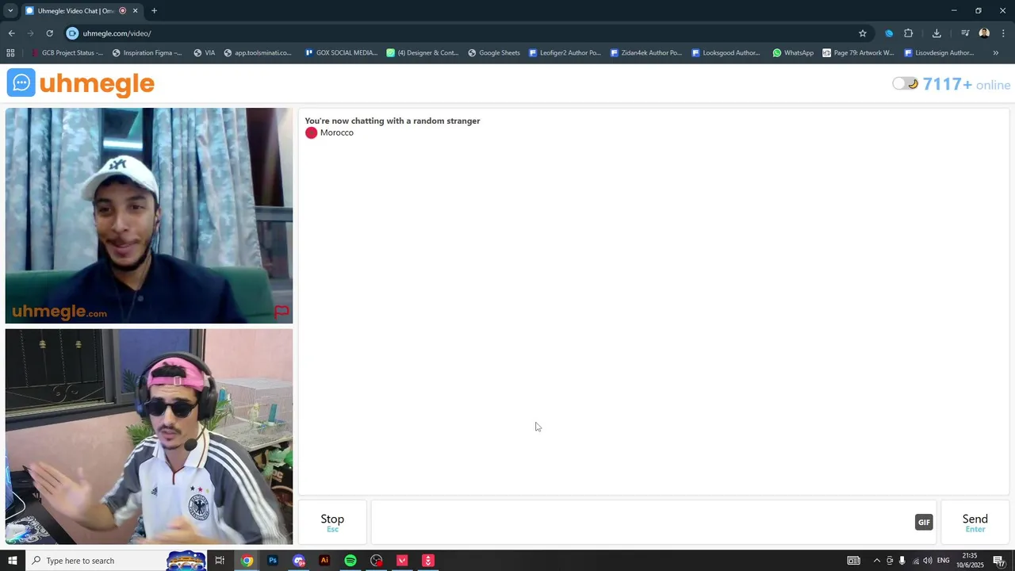Click the microphone tray icon
The image size is (1015, 571).
click(x=902, y=561)
